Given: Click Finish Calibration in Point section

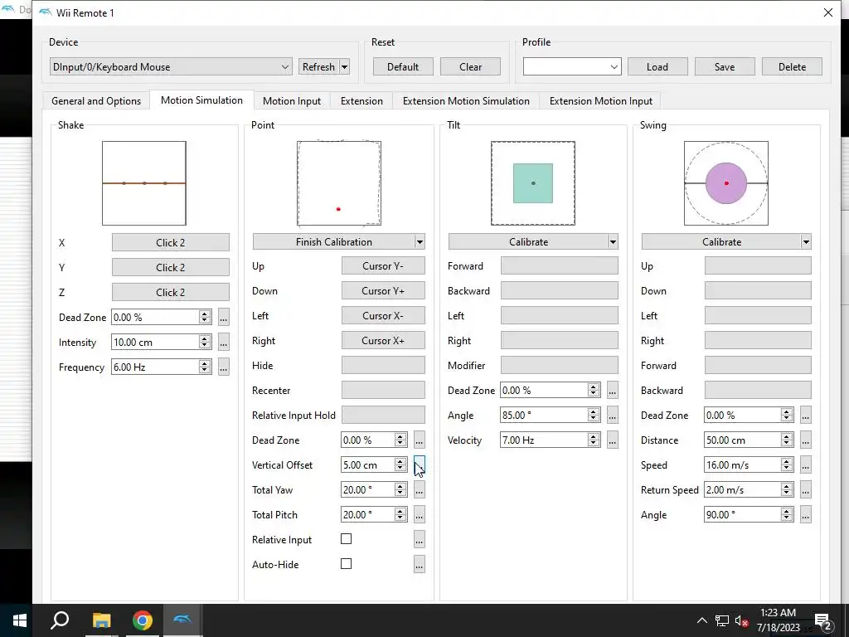Looking at the screenshot, I should (x=333, y=242).
